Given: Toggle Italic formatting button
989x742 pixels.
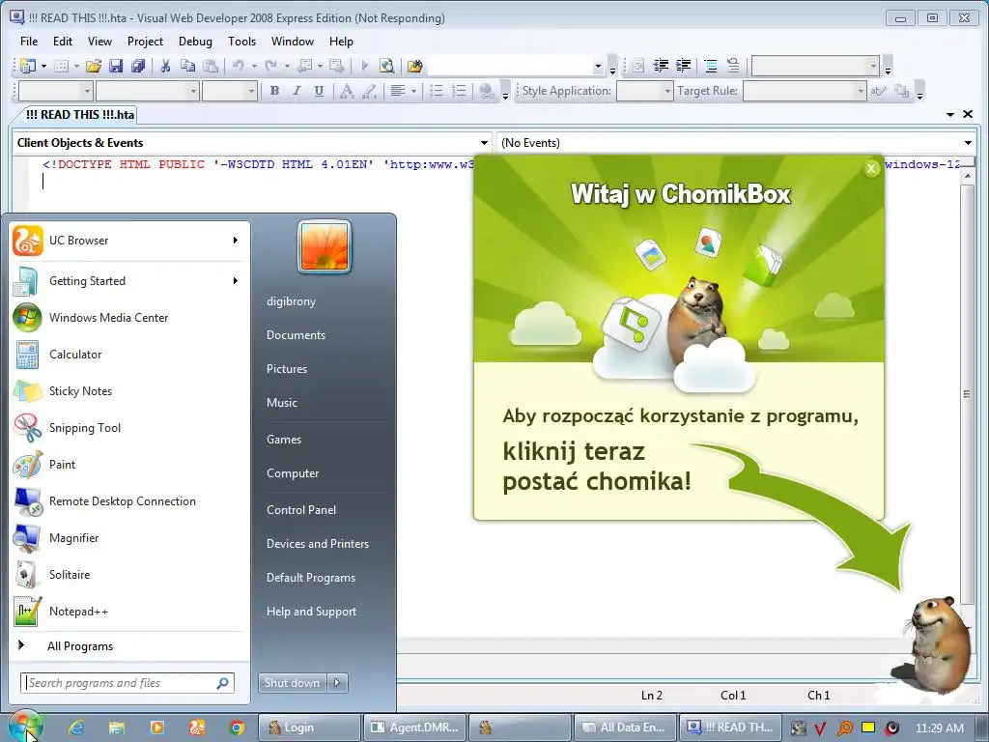Looking at the screenshot, I should 297,91.
